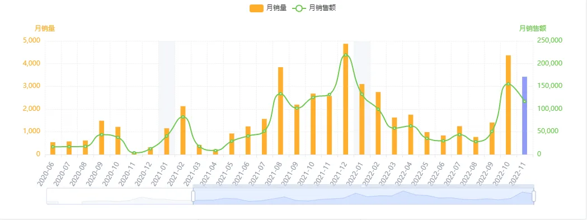Screen dimensions: 587x220
Task: Click the 2021-04 green line data point
Action: coord(215,151)
